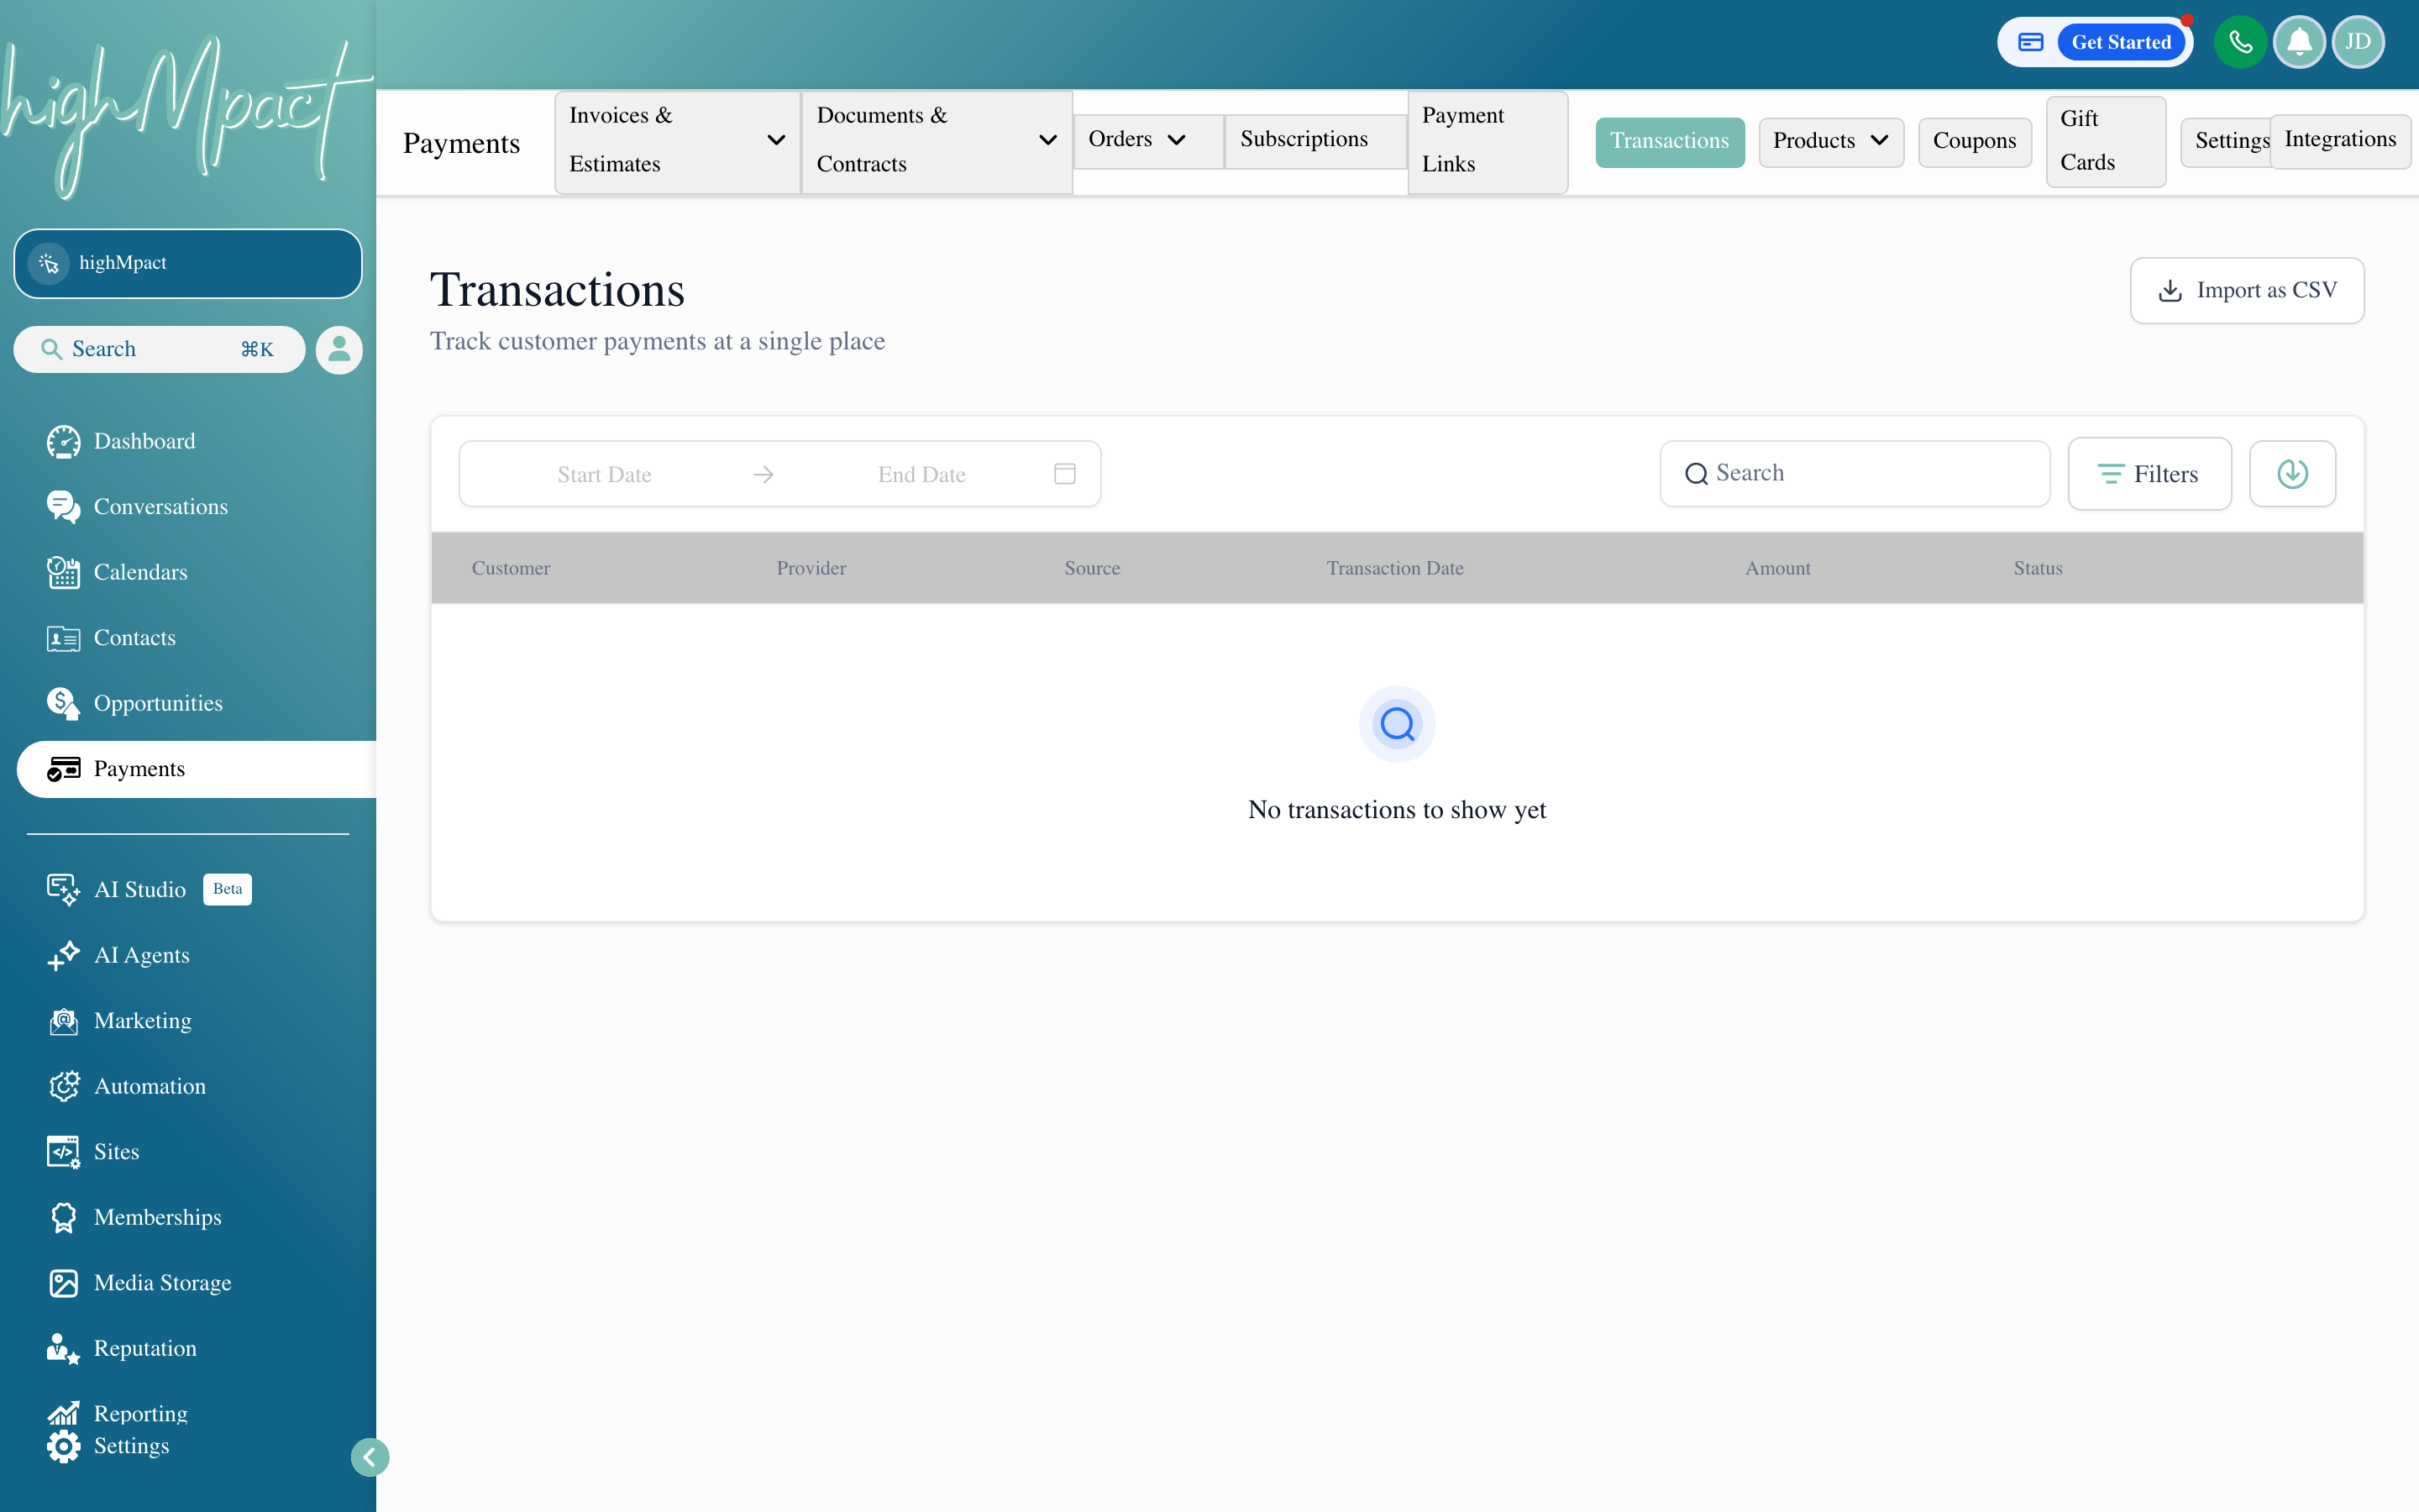Click the sidebar Settings gear icon
This screenshot has height=1512, width=2419.
[63, 1446]
